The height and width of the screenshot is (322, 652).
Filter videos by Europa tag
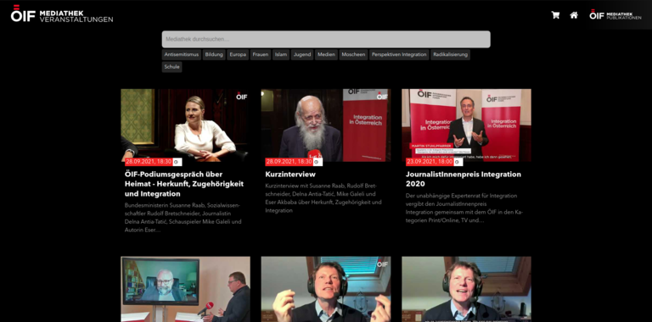(x=238, y=55)
